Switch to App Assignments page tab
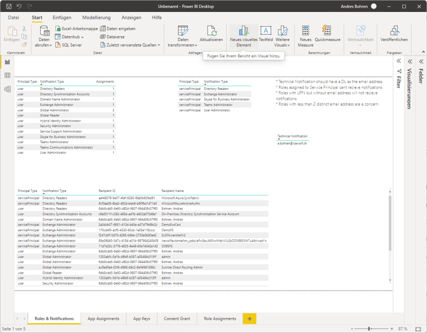 103,318
